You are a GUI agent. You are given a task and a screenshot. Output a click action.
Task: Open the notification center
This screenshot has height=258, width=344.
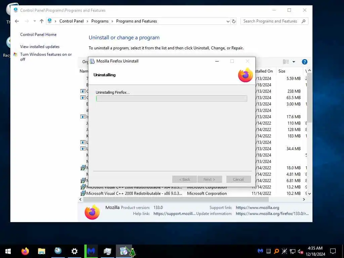tap(333, 251)
